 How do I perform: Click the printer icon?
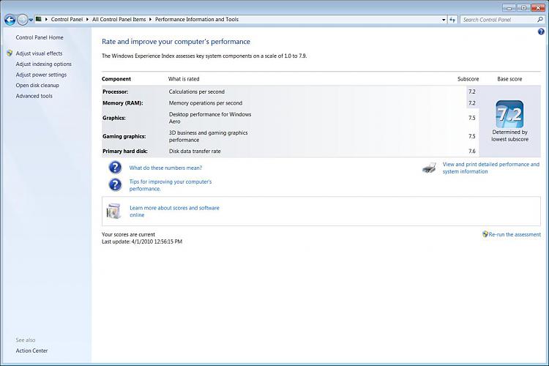[429, 168]
